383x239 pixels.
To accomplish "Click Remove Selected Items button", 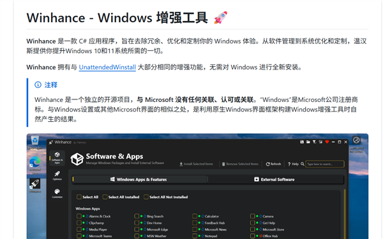I will [x=240, y=164].
